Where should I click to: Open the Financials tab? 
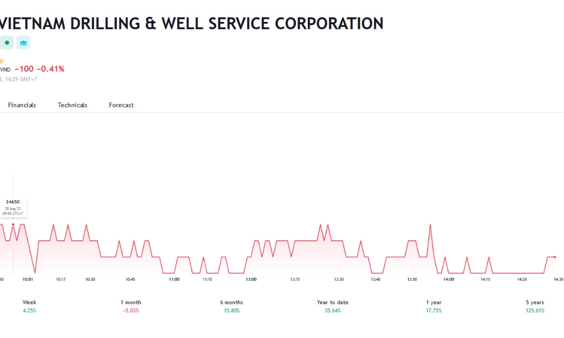(x=22, y=105)
